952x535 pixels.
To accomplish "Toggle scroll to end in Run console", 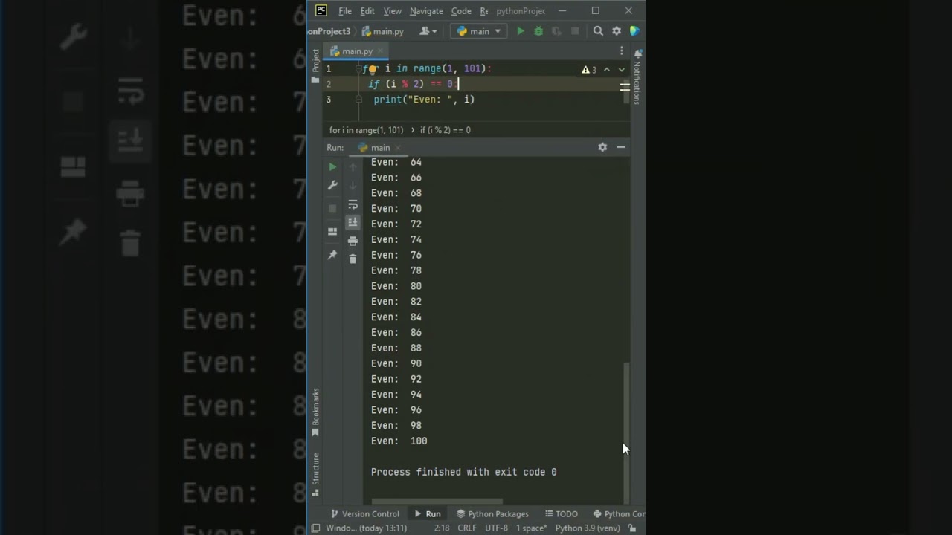I will (353, 222).
